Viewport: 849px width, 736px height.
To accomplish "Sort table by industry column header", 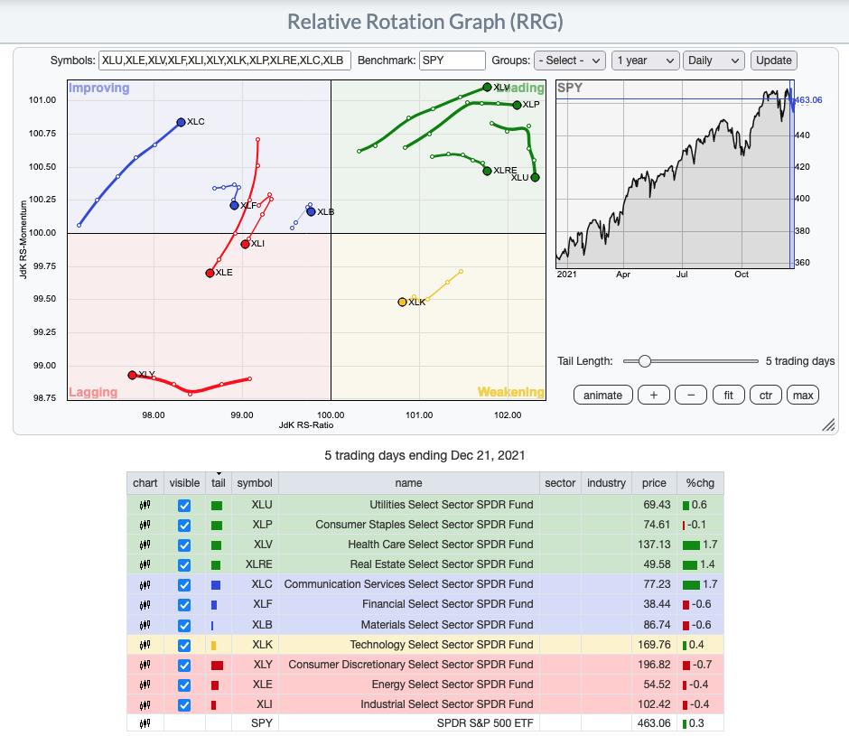I will click(x=606, y=483).
